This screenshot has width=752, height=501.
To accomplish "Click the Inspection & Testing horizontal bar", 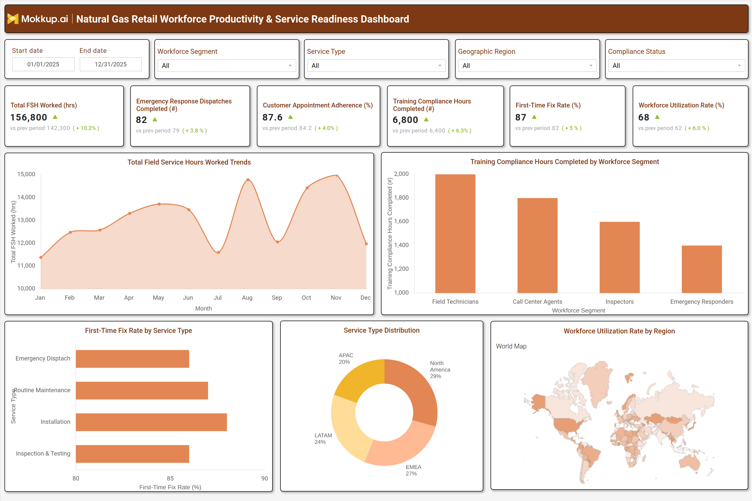I will (132, 454).
